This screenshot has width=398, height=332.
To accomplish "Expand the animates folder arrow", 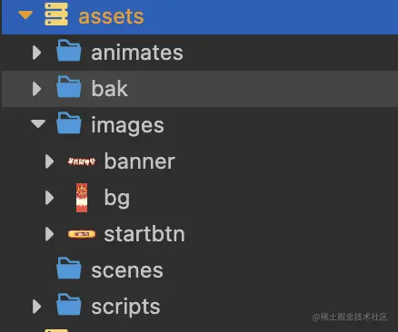I will [37, 53].
